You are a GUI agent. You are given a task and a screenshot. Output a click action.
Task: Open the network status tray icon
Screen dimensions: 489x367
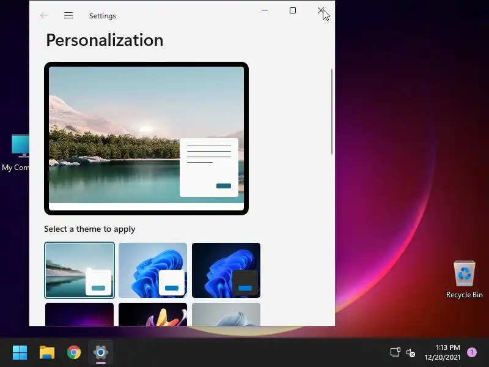coord(395,353)
